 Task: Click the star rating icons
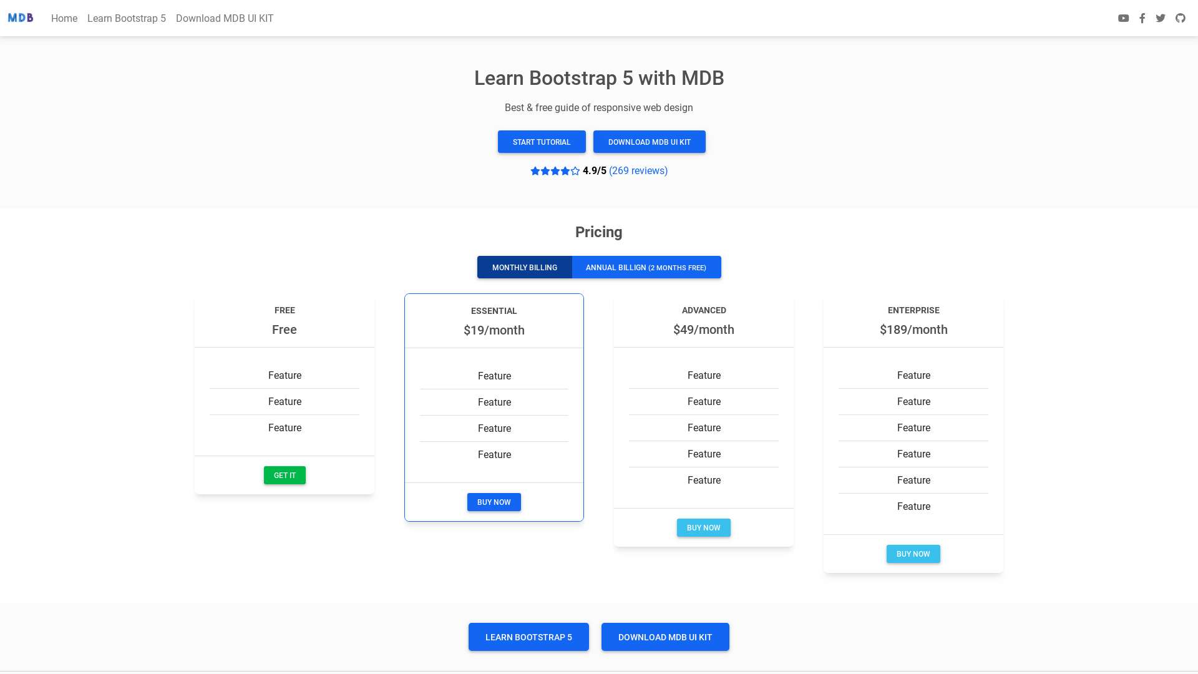click(555, 171)
